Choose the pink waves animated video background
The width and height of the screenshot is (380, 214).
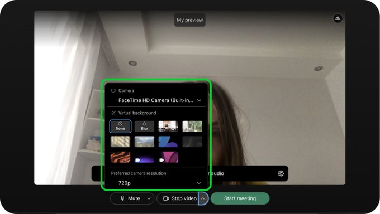168,157
